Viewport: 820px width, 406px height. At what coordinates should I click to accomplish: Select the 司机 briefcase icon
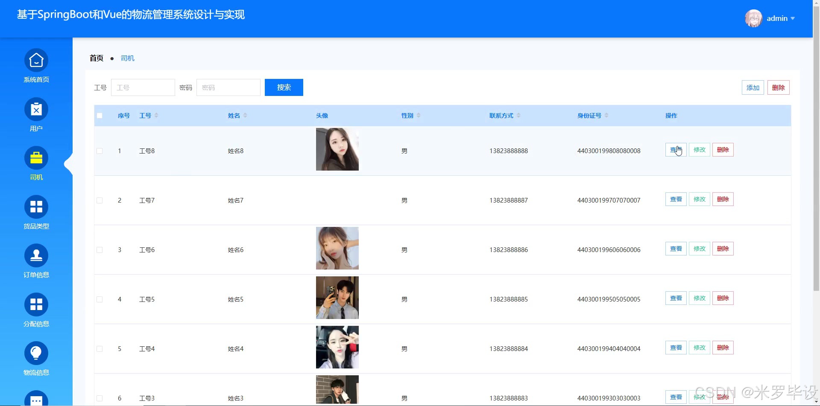tap(36, 158)
